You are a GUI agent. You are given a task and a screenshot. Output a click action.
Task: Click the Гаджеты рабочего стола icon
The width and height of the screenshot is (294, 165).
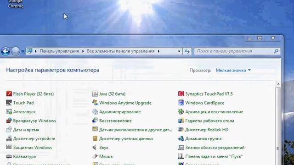pyautogui.click(x=181, y=121)
